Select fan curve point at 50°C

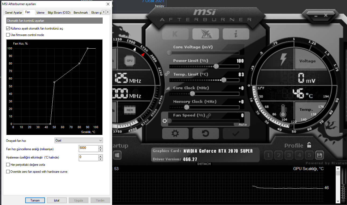[55, 82]
